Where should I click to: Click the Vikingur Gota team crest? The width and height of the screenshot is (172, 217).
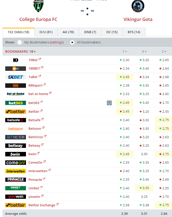click(x=138, y=6)
